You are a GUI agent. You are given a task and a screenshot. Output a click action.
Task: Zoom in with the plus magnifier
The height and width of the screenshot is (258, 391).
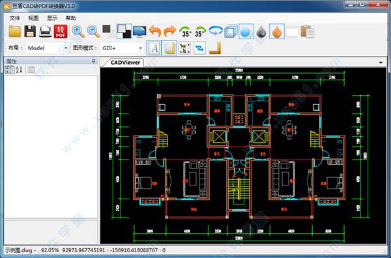tap(78, 31)
